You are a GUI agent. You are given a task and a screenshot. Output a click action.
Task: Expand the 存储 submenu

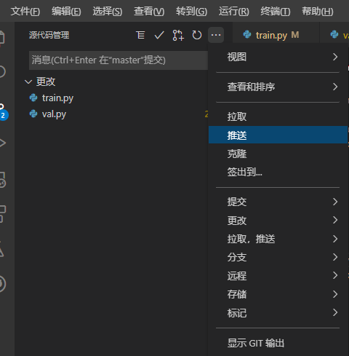tap(278, 294)
